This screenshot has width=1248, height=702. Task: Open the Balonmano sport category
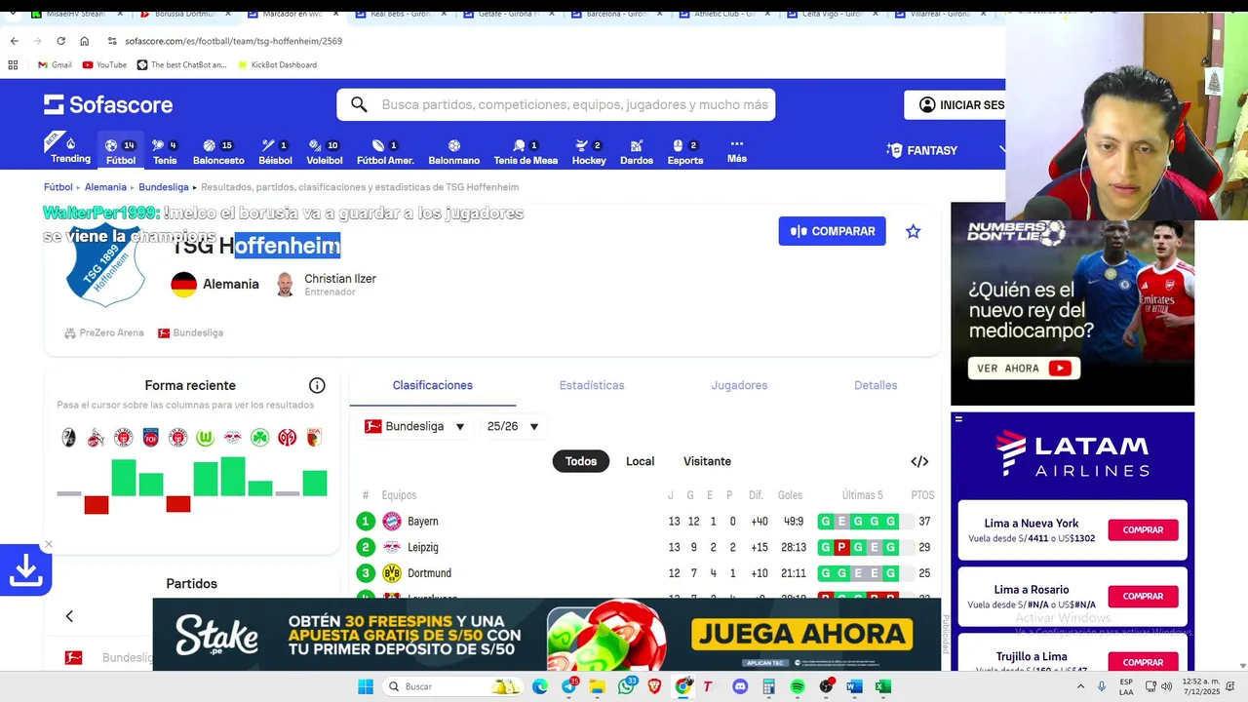pos(453,152)
